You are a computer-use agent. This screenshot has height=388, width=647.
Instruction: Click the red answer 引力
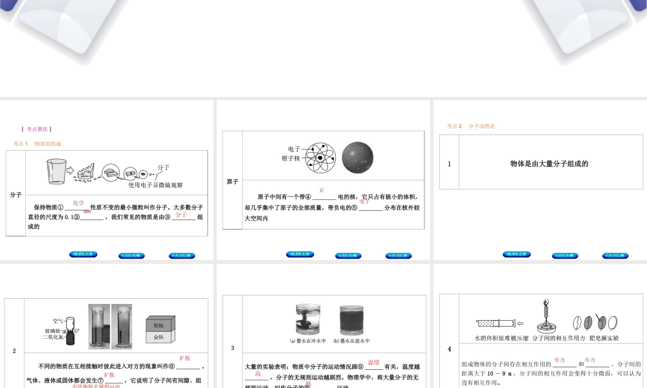click(x=560, y=360)
